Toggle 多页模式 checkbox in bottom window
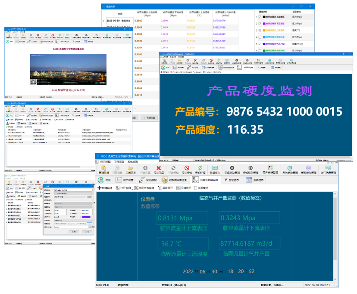The image size is (357, 294). tap(195, 188)
